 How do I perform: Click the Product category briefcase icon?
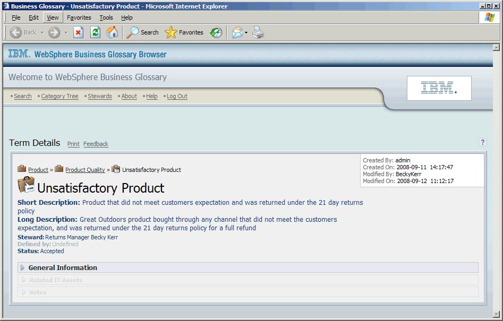(x=22, y=169)
